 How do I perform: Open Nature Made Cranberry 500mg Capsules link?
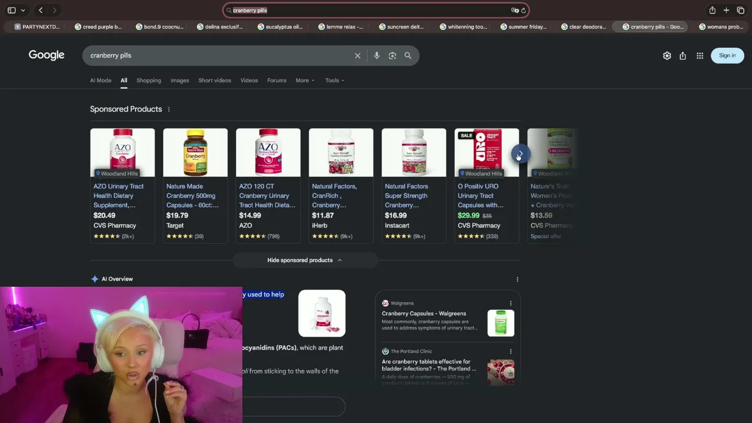tap(193, 196)
